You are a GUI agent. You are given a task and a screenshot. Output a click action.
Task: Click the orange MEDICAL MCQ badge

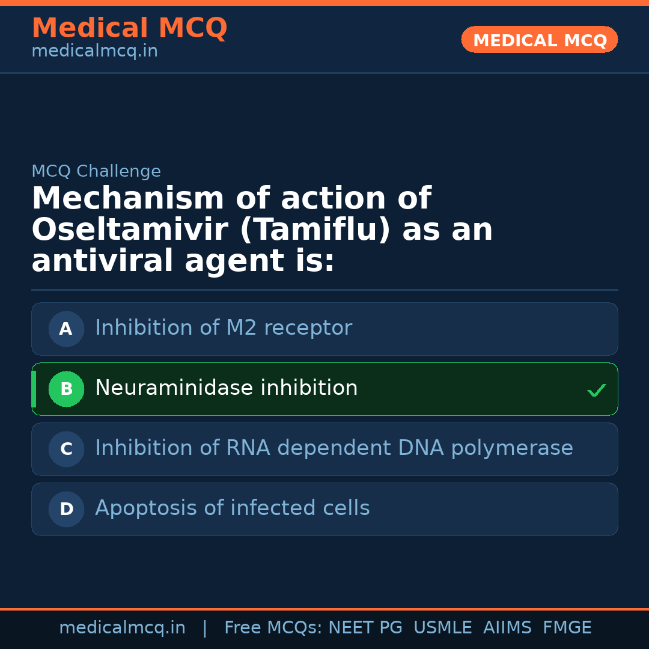(539, 40)
